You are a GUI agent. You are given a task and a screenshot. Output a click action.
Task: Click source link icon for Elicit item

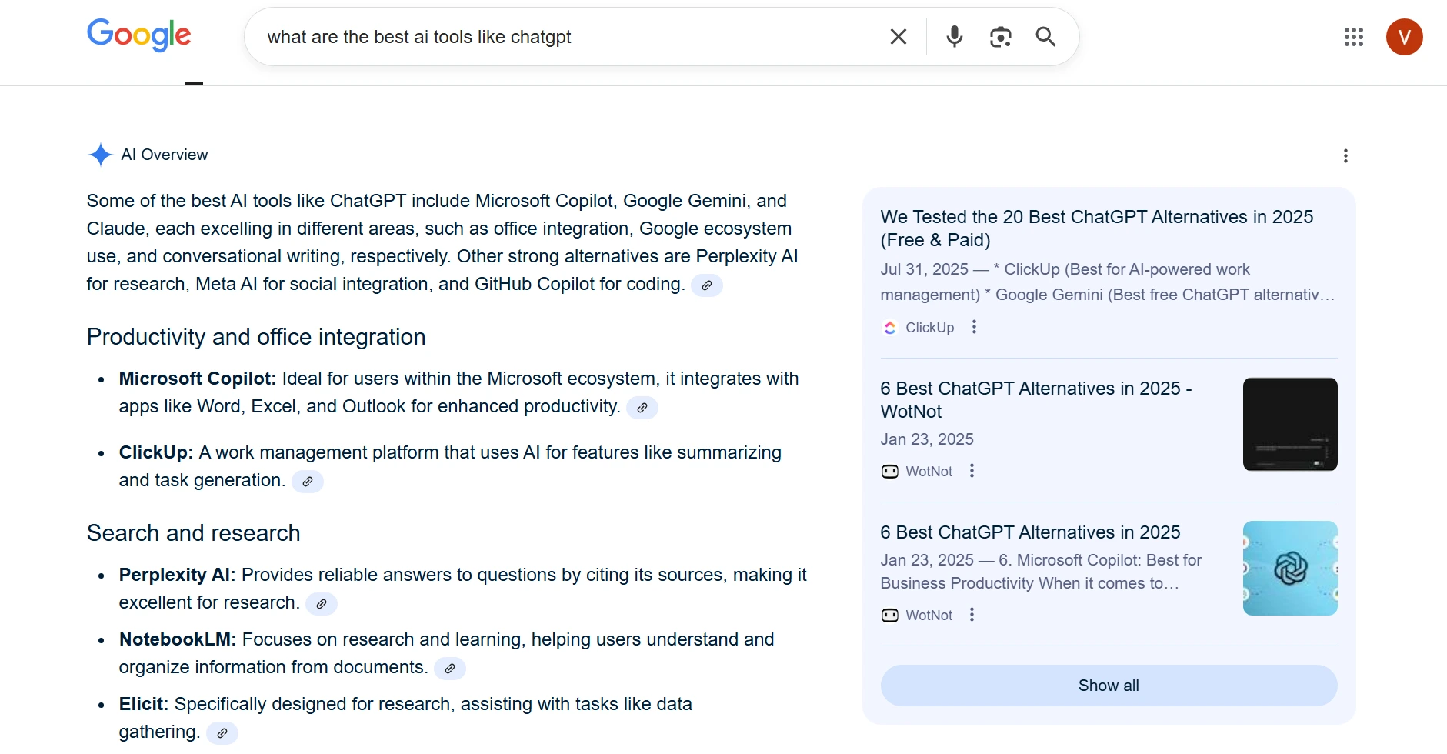222,733
